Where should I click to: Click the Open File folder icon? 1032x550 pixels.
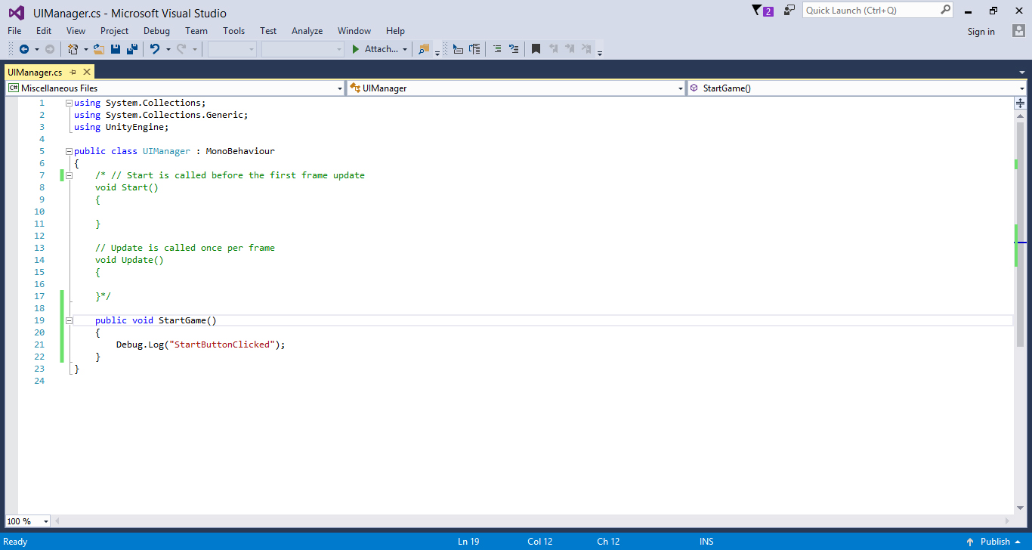pyautogui.click(x=98, y=49)
